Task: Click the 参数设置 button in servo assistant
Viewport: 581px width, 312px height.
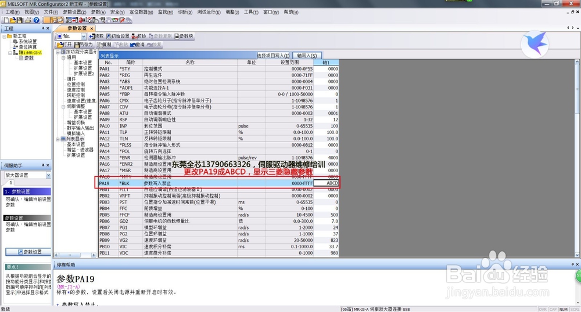Action: coord(28,252)
